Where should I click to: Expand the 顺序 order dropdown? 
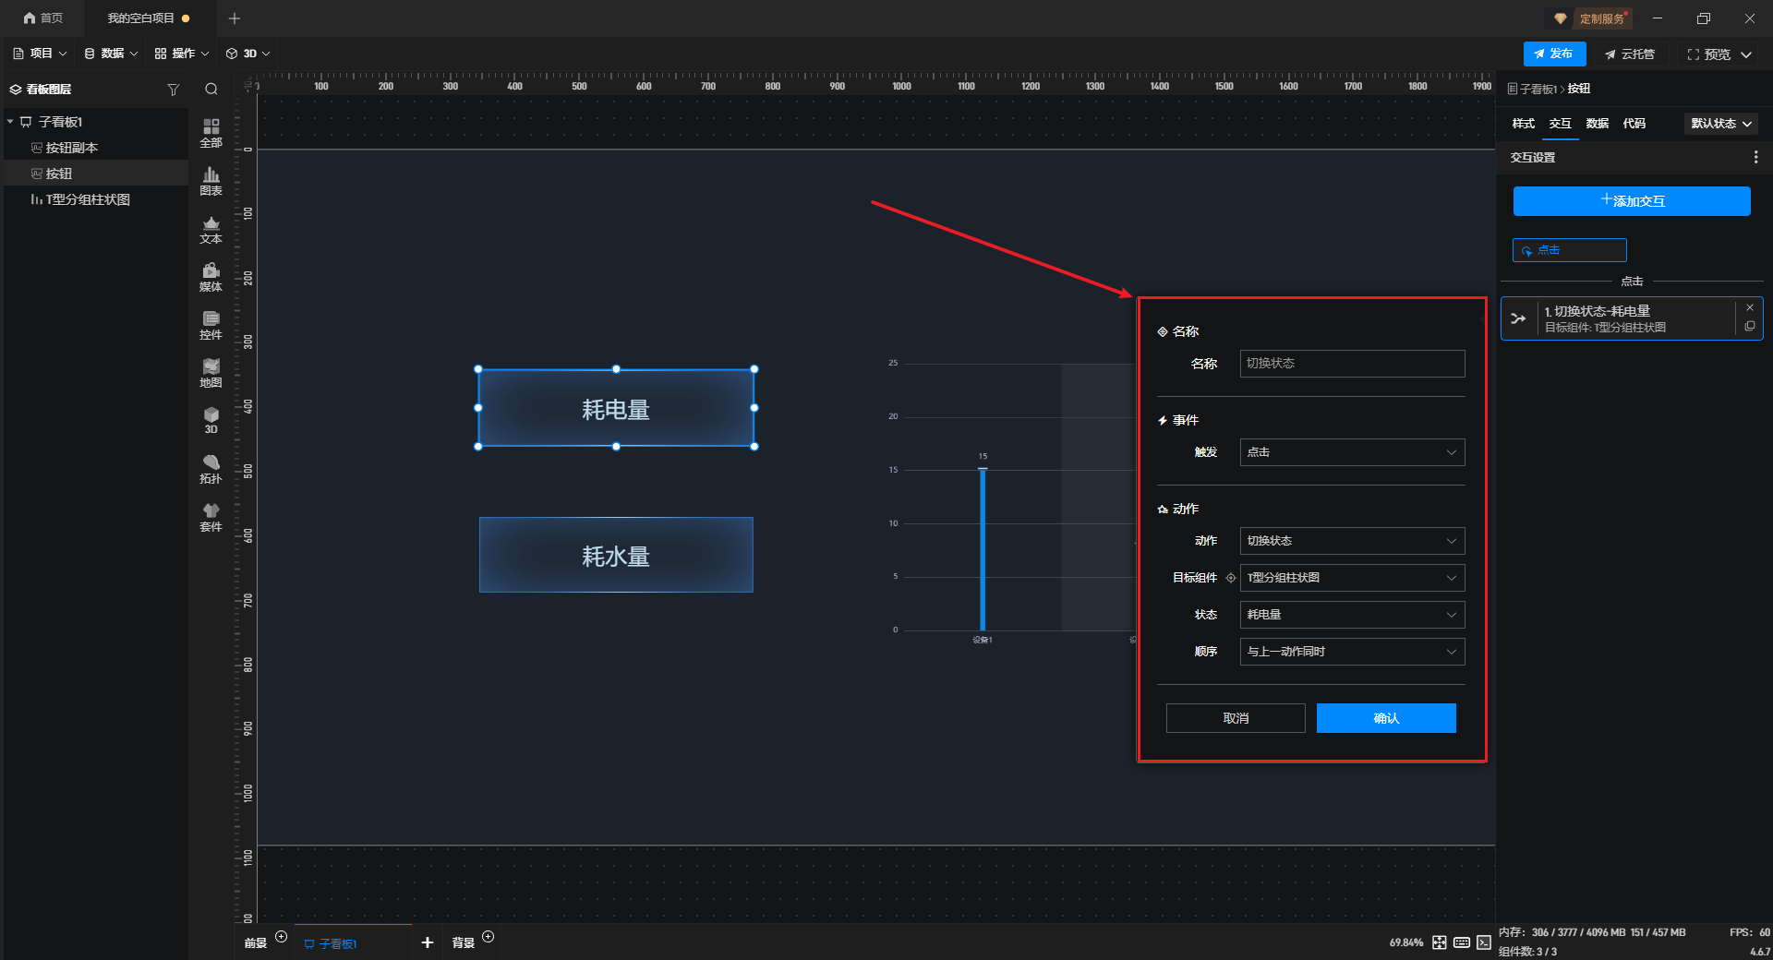pos(1351,652)
